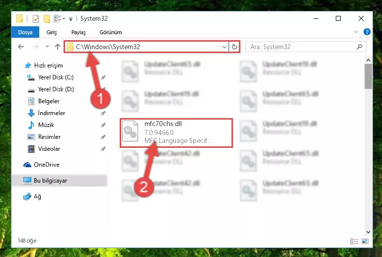Click pin icon next to Resimler
Screen dimensions: 382x257
(x=103, y=137)
